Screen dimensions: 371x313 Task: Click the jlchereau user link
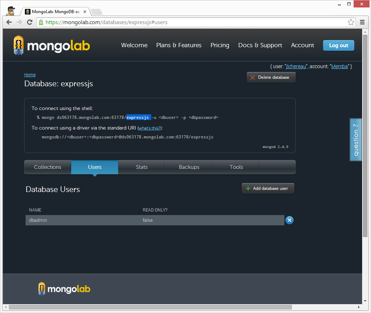pyautogui.click(x=296, y=66)
